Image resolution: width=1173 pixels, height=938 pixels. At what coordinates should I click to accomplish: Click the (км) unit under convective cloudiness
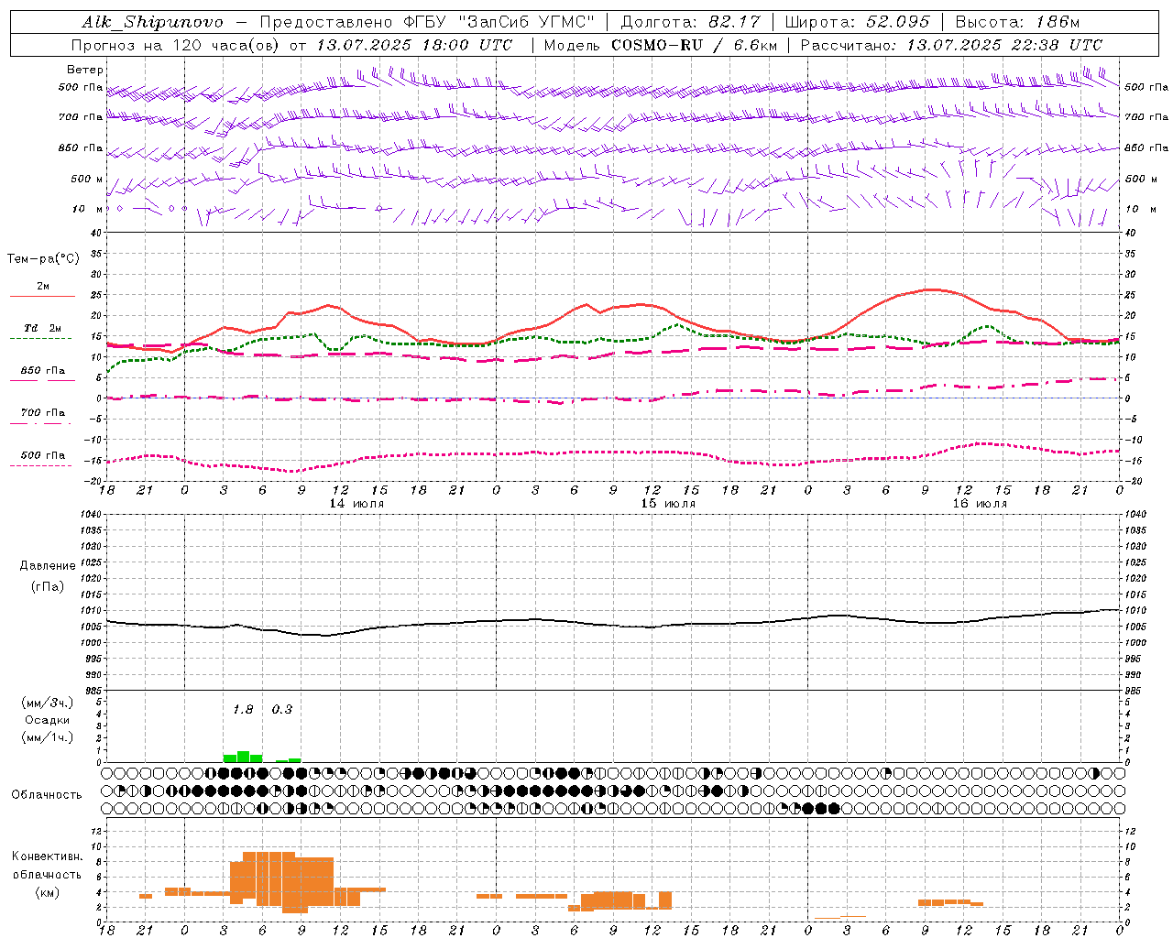pos(48,892)
